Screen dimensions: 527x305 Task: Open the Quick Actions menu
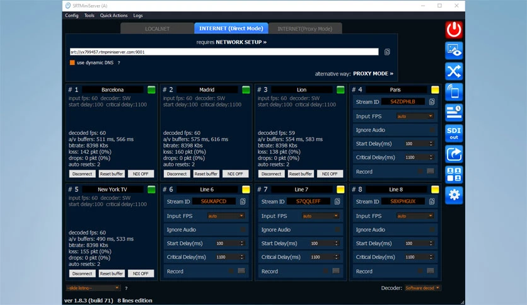point(113,16)
